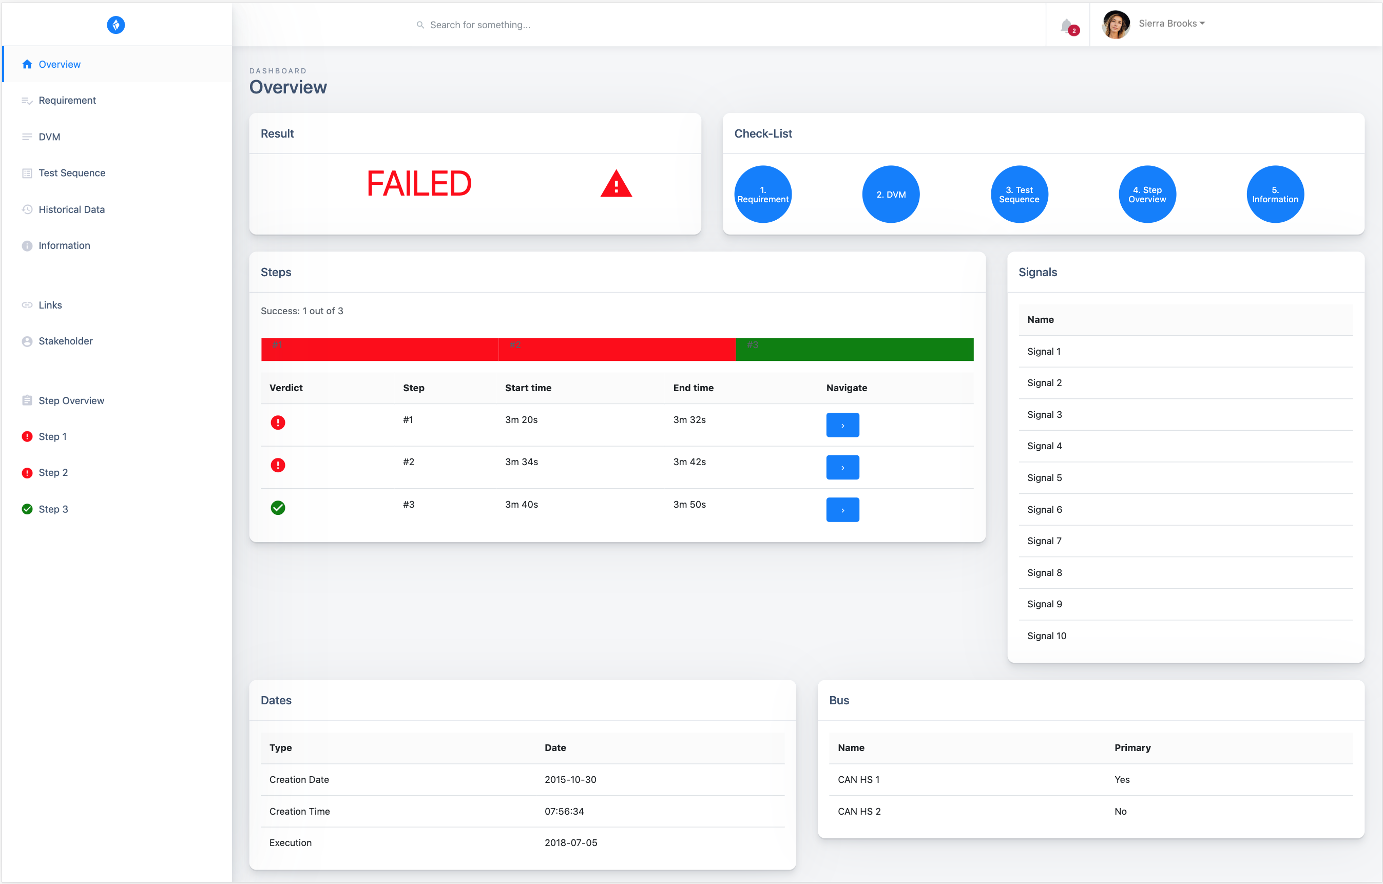Click the 2. DVM checklist circle
1383x884 pixels.
click(x=891, y=194)
